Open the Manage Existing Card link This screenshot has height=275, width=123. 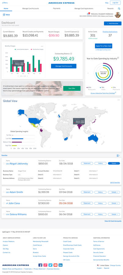[x=103, y=50]
